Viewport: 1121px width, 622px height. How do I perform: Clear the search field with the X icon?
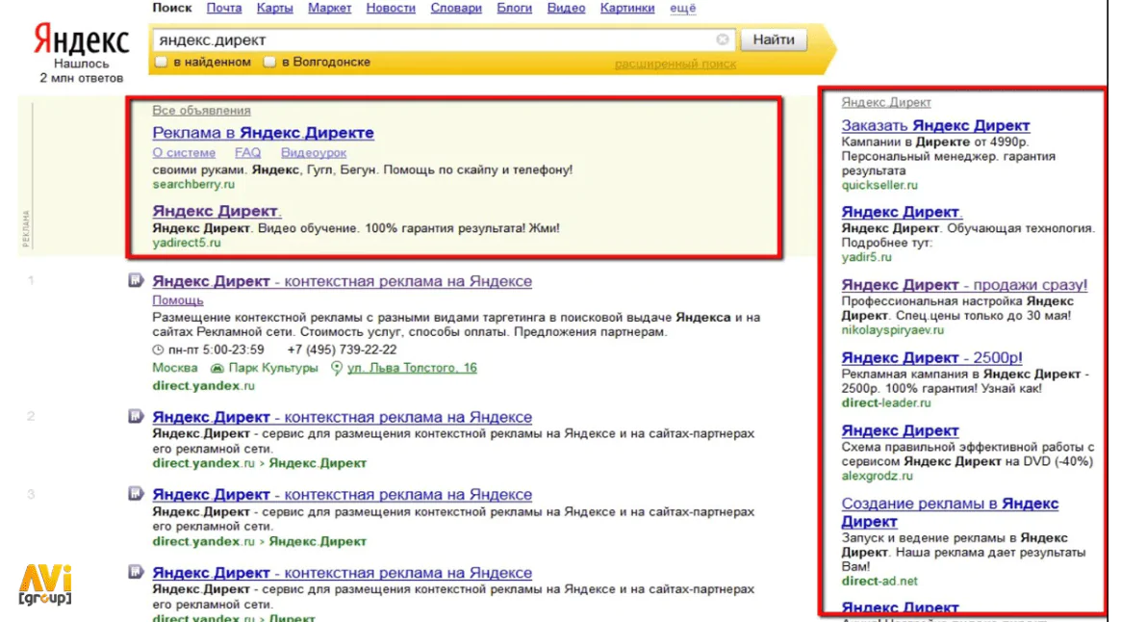(x=722, y=39)
